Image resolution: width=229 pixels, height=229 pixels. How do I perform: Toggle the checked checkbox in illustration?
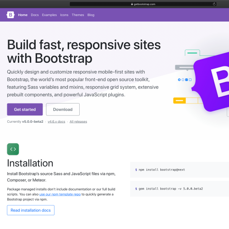click(x=186, y=80)
